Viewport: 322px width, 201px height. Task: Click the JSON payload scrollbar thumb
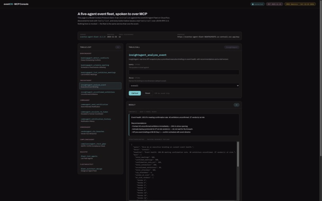click(238, 154)
